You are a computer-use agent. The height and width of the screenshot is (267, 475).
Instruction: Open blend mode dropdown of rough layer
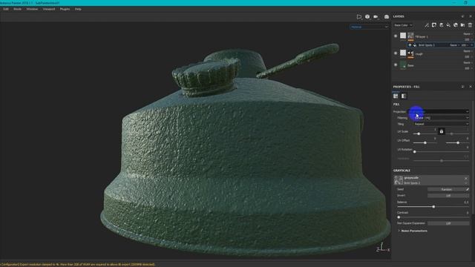468,51
